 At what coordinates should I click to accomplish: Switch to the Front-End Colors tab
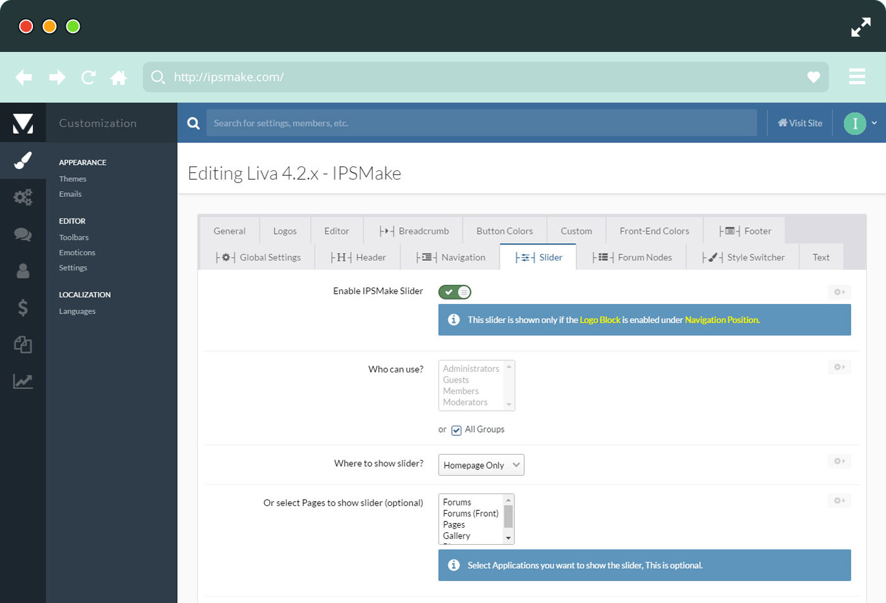coord(654,231)
